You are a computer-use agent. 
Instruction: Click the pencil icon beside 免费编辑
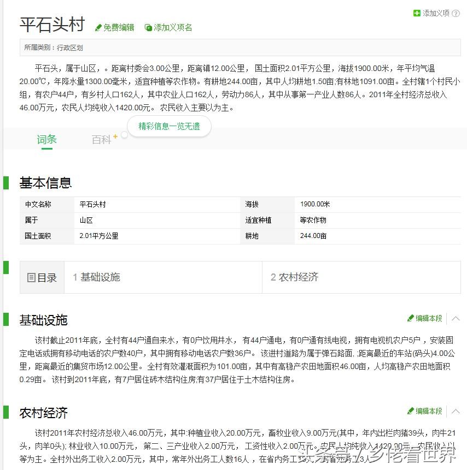(98, 28)
